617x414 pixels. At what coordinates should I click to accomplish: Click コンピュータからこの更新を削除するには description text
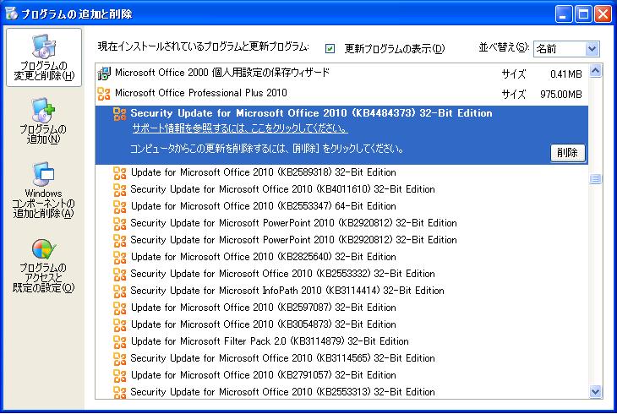point(266,149)
